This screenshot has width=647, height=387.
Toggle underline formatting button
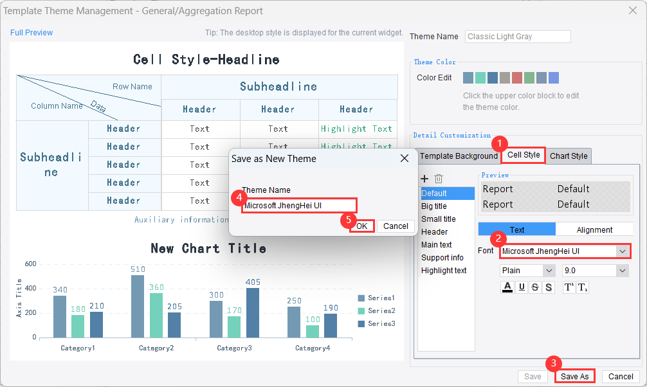pos(522,287)
